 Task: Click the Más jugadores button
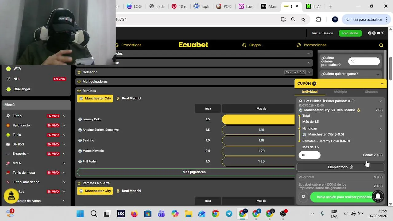(186, 172)
